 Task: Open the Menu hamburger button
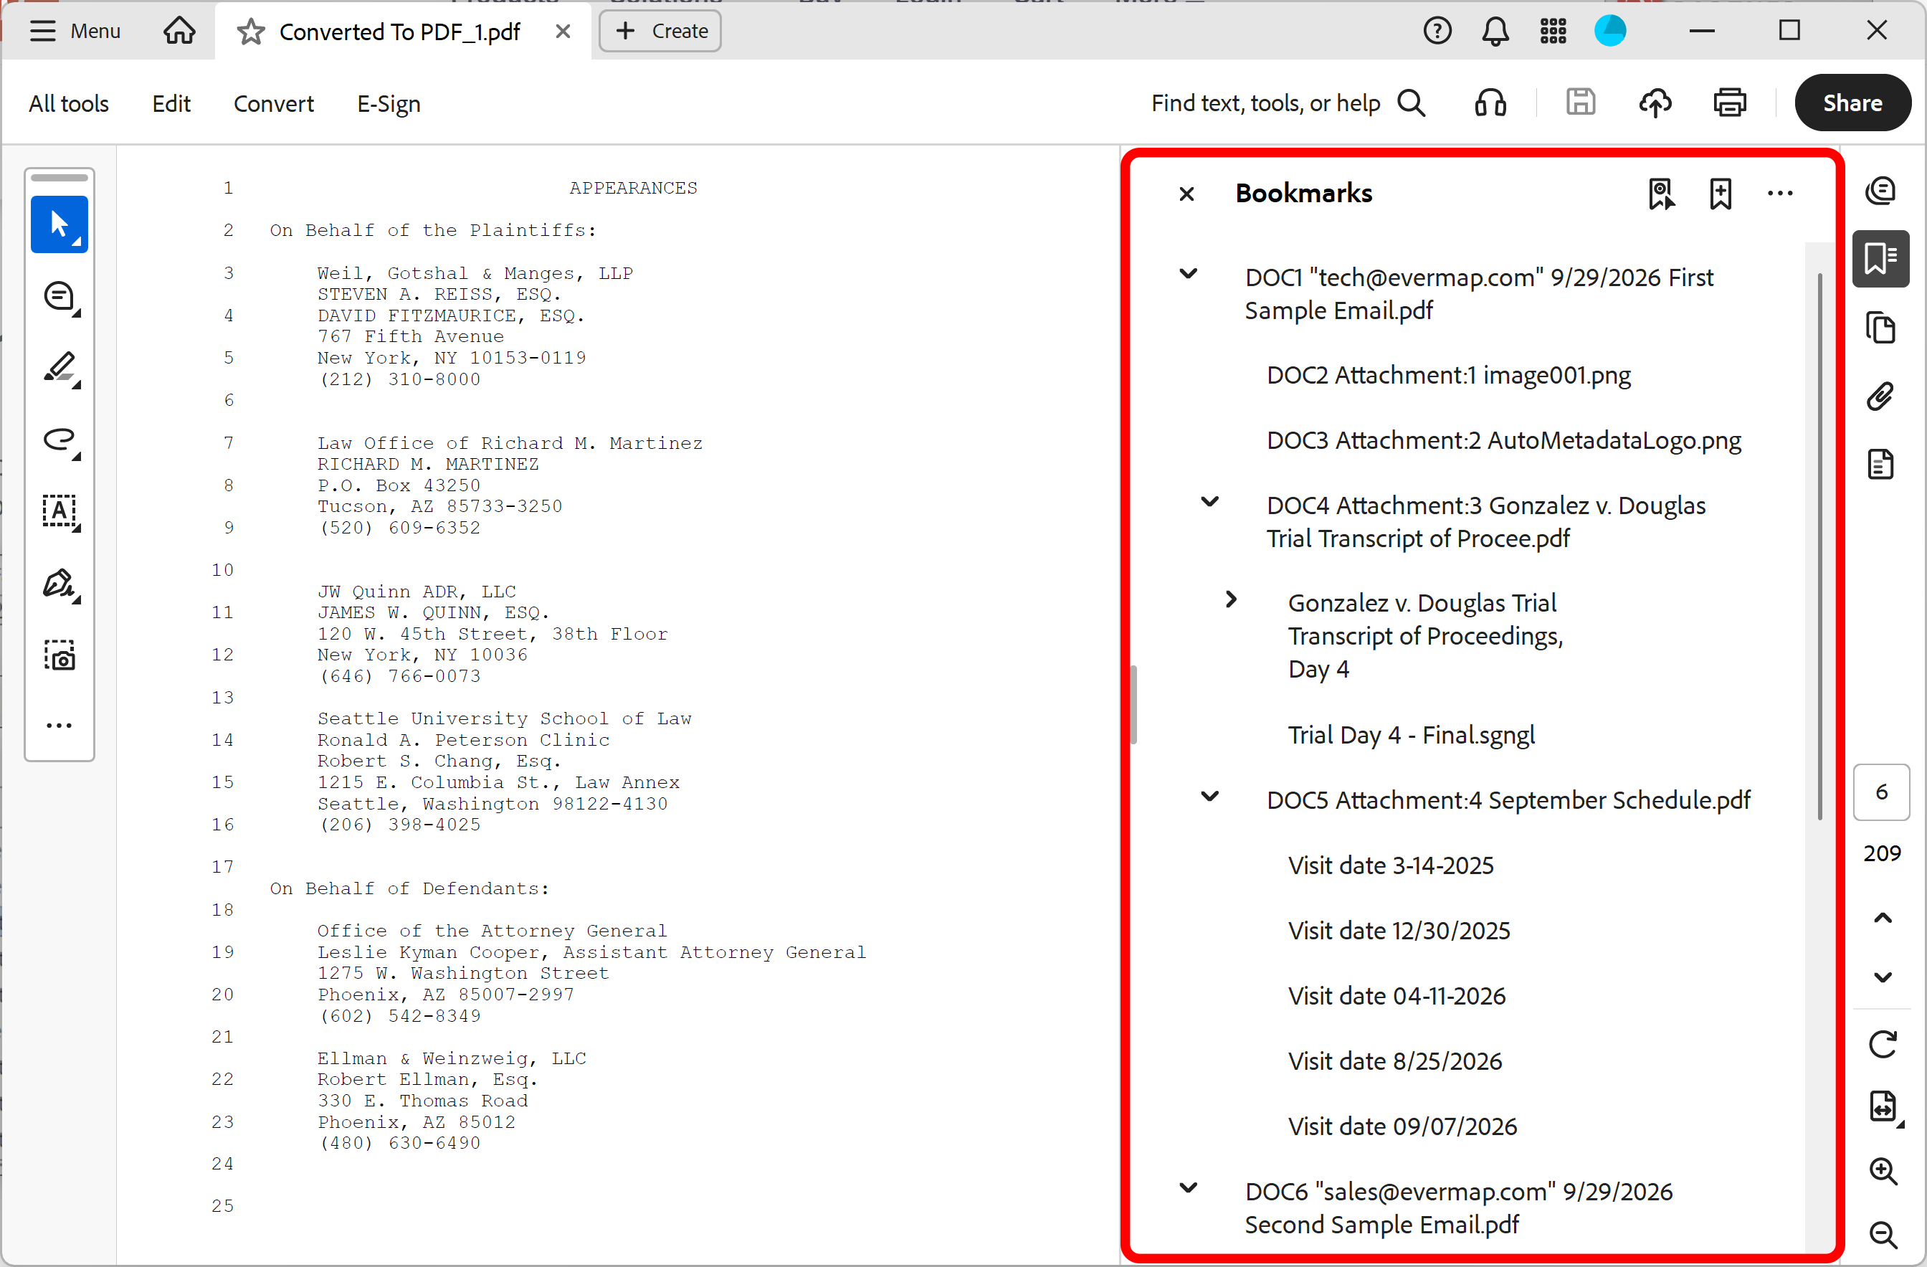coord(75,31)
